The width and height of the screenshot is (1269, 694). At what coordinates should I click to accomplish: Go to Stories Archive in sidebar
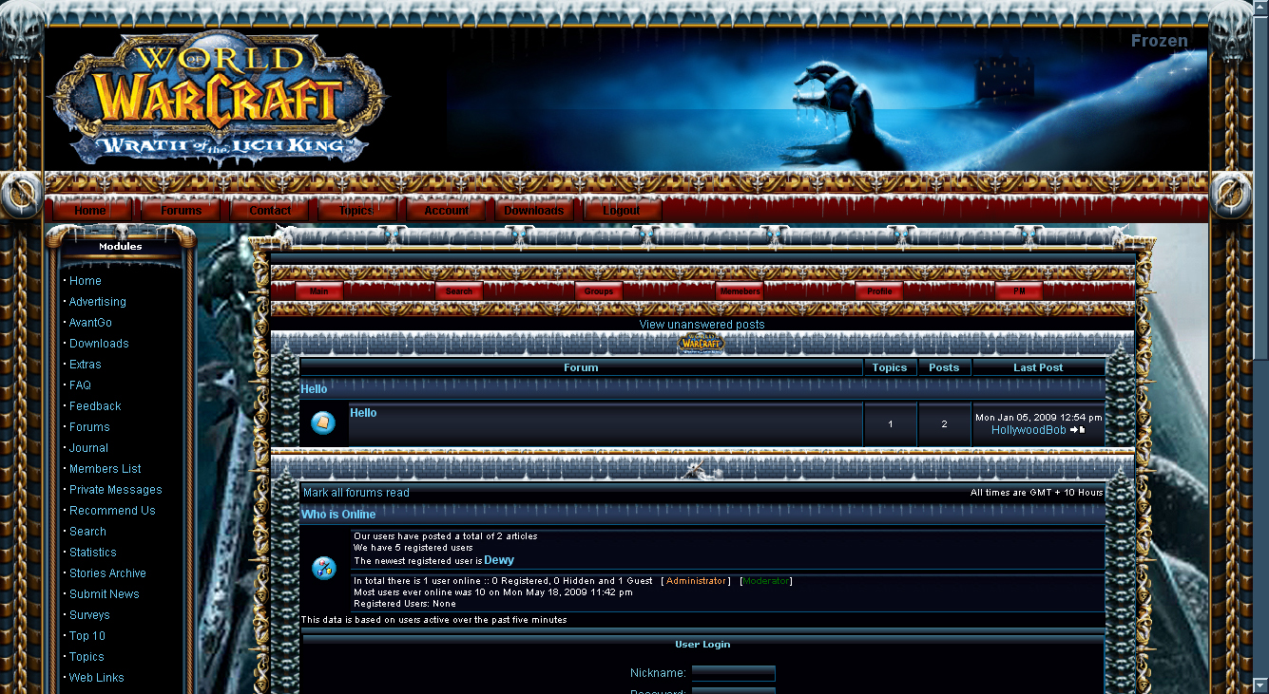click(x=107, y=573)
